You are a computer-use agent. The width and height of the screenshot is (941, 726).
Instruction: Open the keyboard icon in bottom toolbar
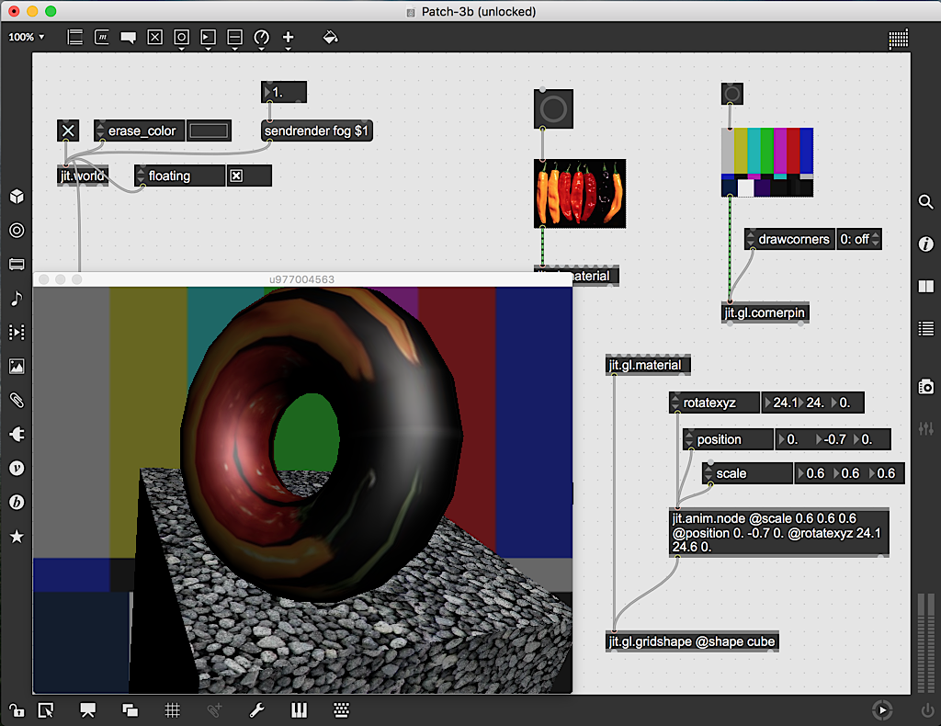[x=342, y=710]
